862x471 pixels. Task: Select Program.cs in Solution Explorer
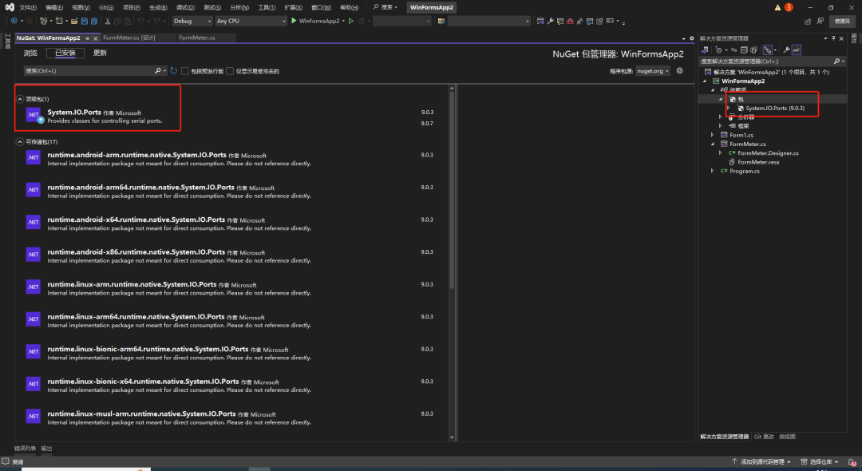pyautogui.click(x=744, y=171)
